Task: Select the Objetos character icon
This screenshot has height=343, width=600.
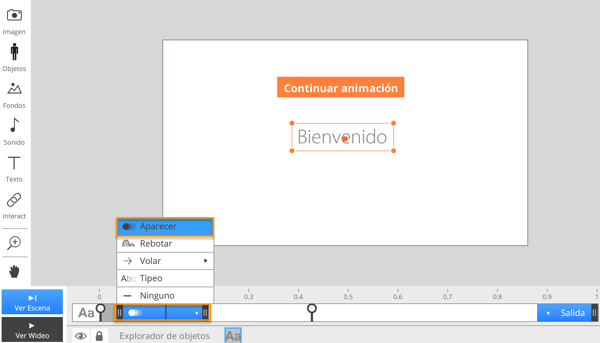Action: [14, 52]
